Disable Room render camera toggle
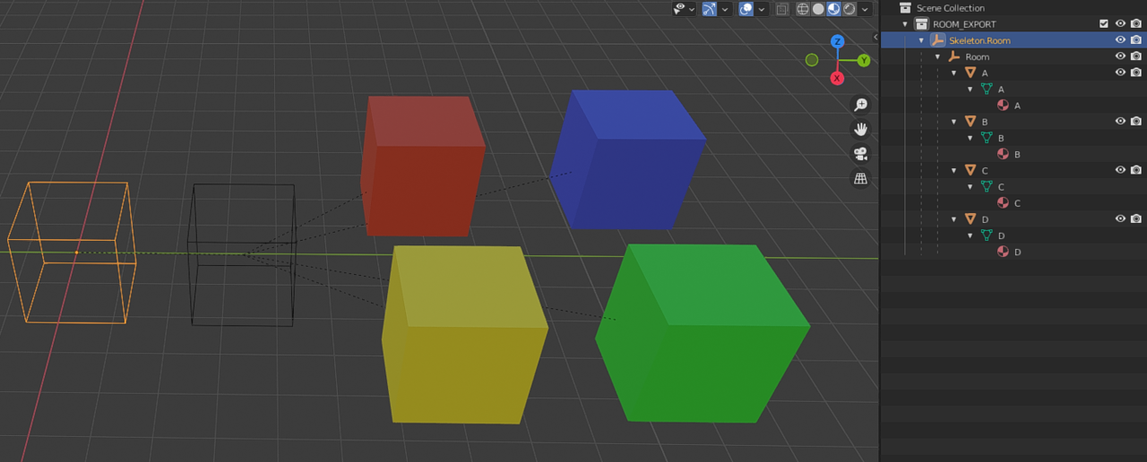Image resolution: width=1147 pixels, height=462 pixels. (x=1136, y=56)
